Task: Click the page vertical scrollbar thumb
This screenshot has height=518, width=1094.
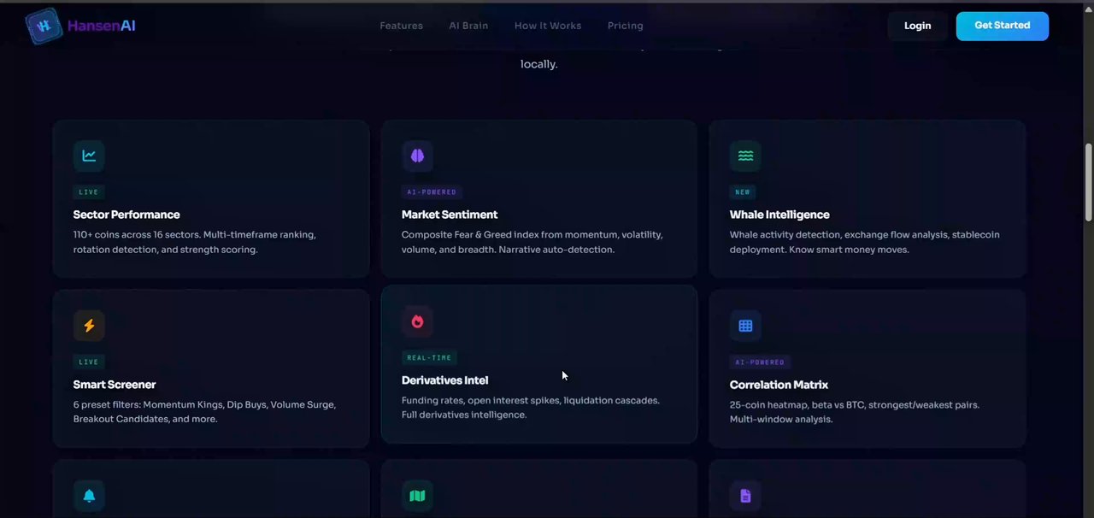Action: point(1088,183)
